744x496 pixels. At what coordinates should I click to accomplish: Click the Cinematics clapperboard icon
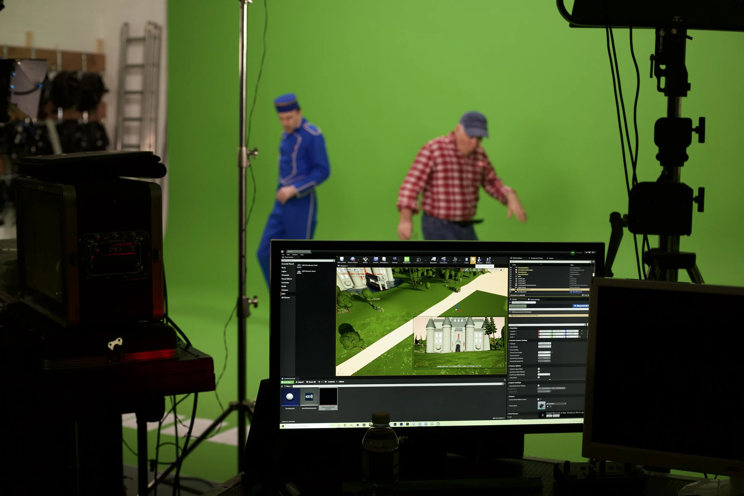click(x=443, y=260)
